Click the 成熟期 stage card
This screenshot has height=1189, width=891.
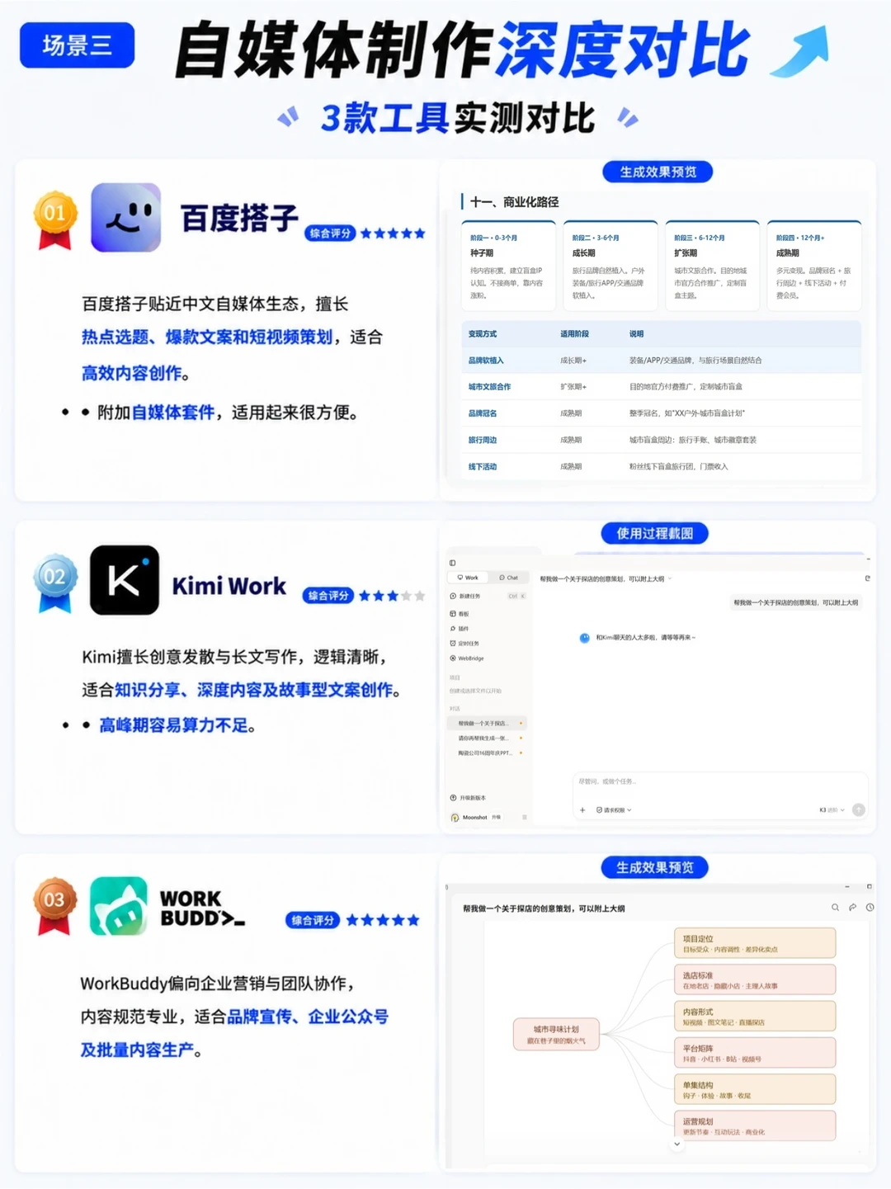tap(814, 266)
